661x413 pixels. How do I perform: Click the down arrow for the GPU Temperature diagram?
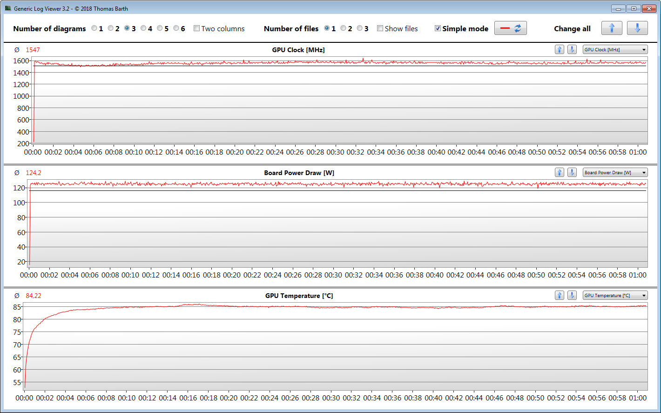(572, 296)
